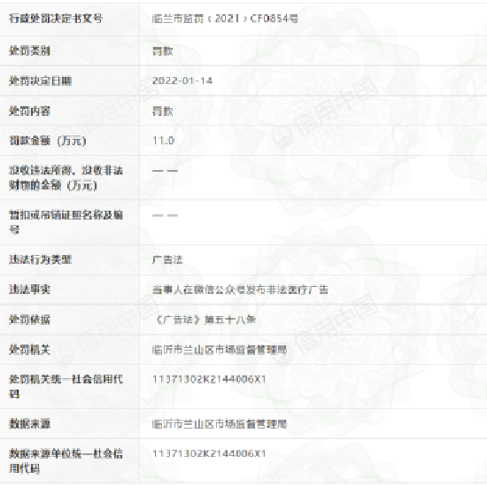
Task: Select the fine amount 11.0
Action: click(x=163, y=141)
